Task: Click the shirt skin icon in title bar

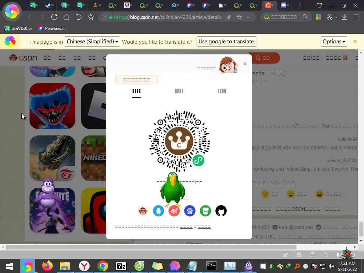Action: 320,5
